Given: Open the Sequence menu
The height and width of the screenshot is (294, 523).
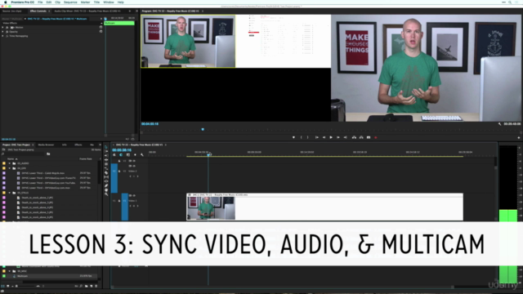Looking at the screenshot, I should tap(70, 2).
